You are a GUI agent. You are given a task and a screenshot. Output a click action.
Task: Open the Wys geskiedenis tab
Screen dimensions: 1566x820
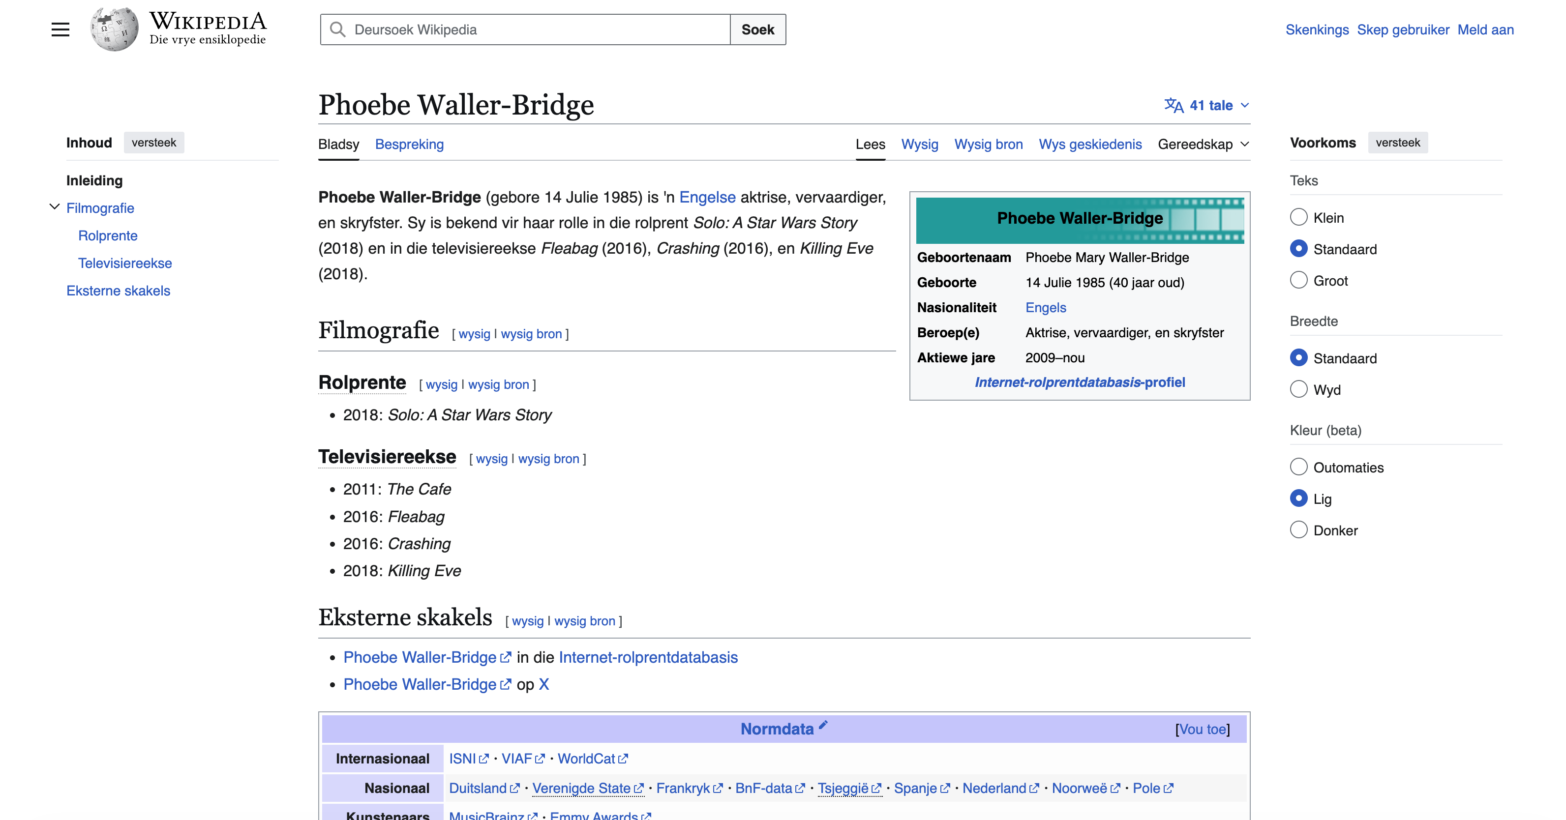coord(1090,144)
